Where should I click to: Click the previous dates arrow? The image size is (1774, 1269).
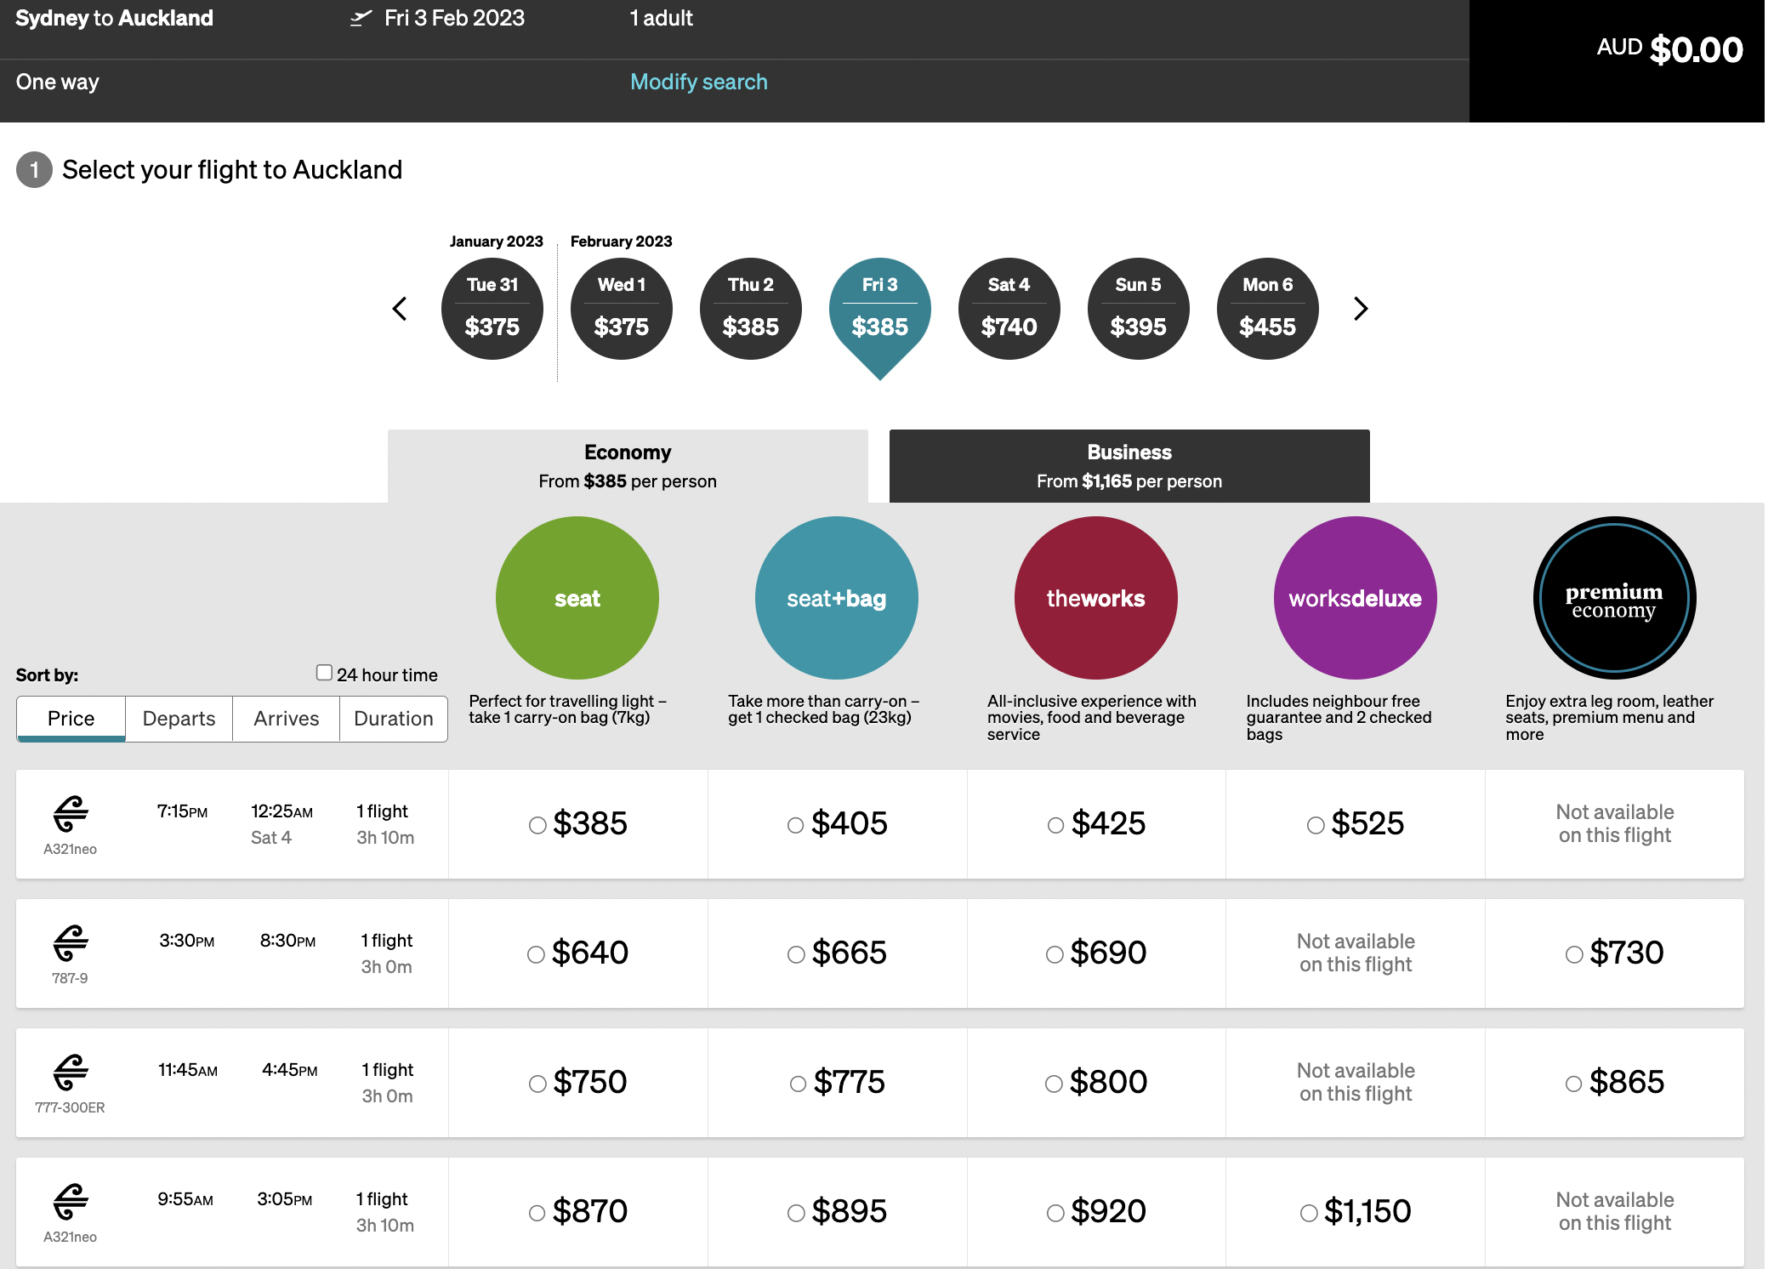click(x=400, y=309)
